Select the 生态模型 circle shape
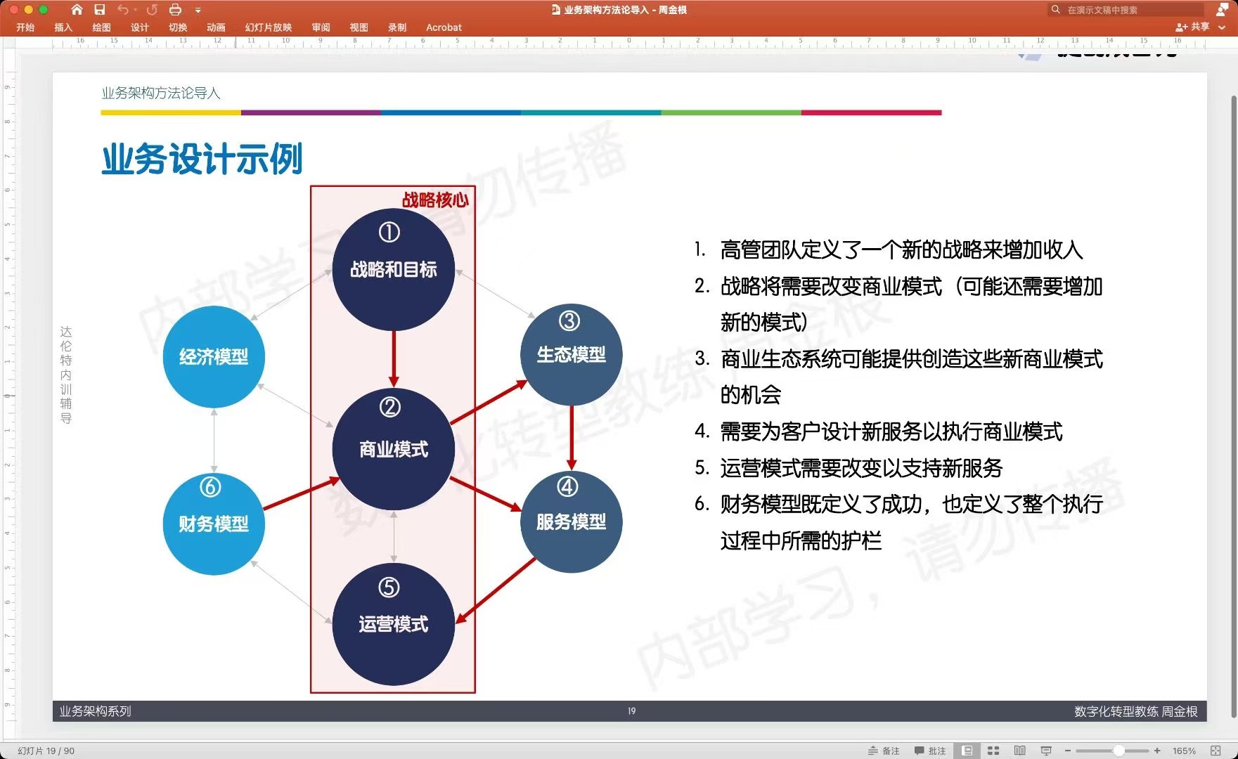Image resolution: width=1238 pixels, height=759 pixels. click(571, 354)
